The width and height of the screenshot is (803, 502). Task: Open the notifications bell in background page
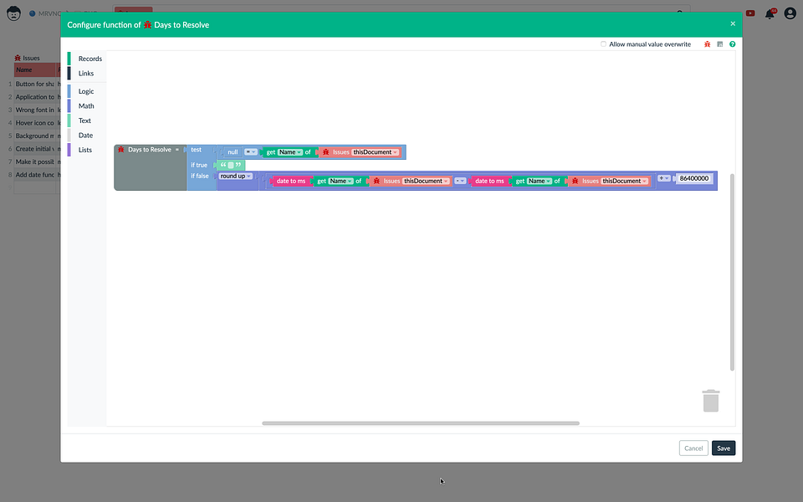[x=770, y=14]
